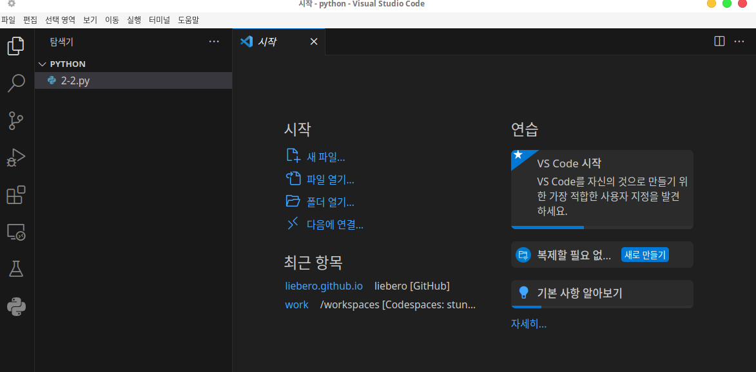756x372 pixels.
Task: Click the 다음에 연결... link
Action: [335, 224]
